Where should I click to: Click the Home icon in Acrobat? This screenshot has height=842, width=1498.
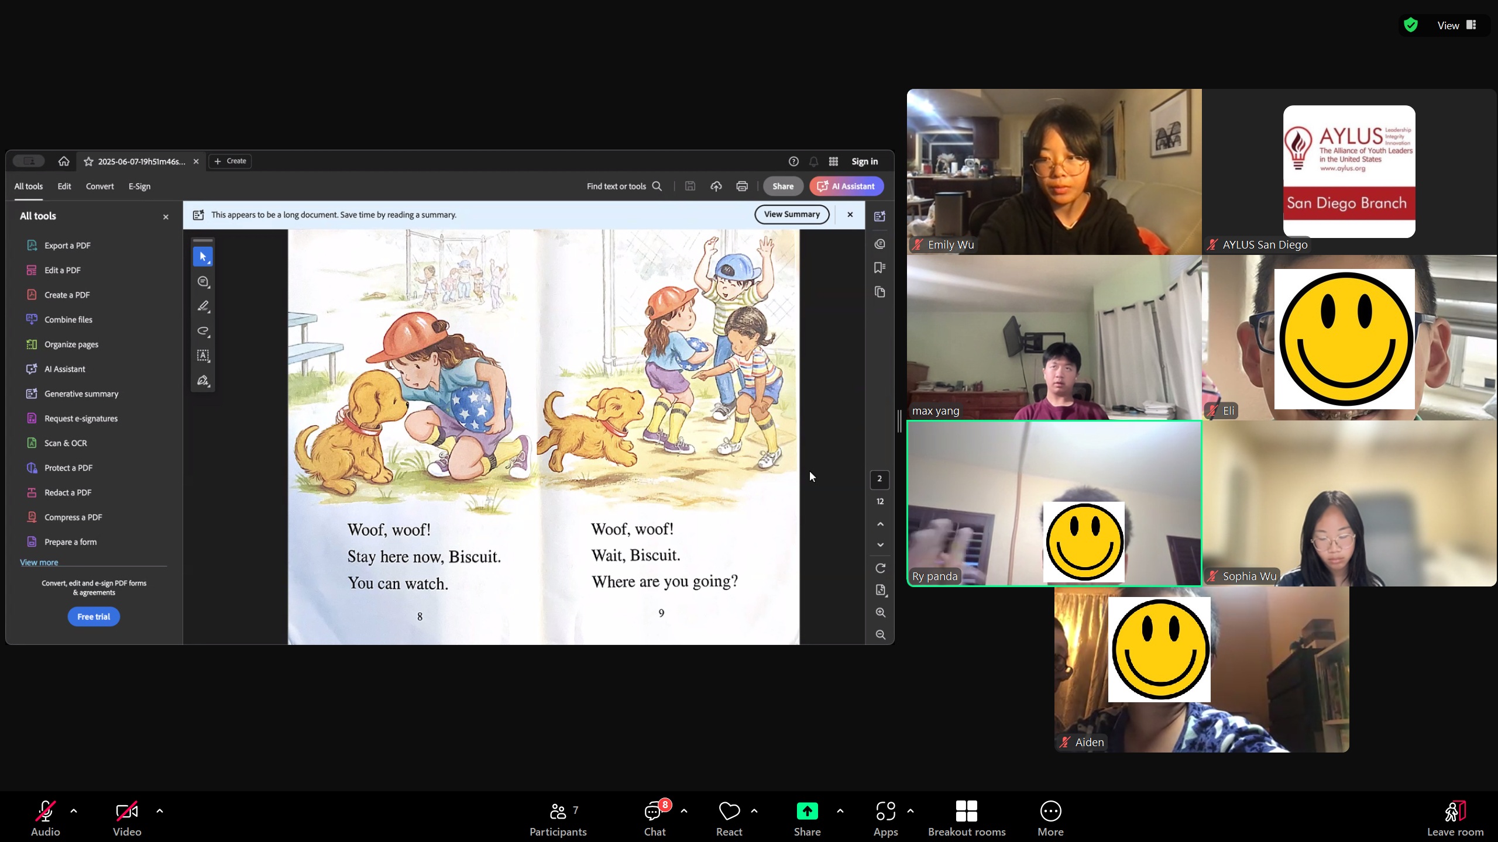[x=64, y=161]
